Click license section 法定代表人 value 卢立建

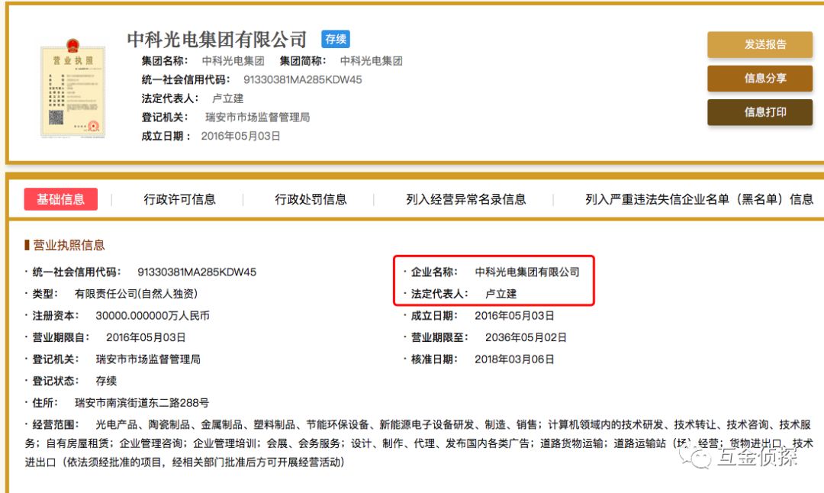click(501, 294)
